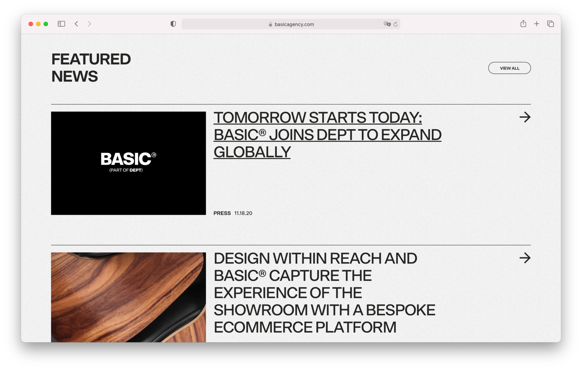Go forward to the next page

[89, 24]
